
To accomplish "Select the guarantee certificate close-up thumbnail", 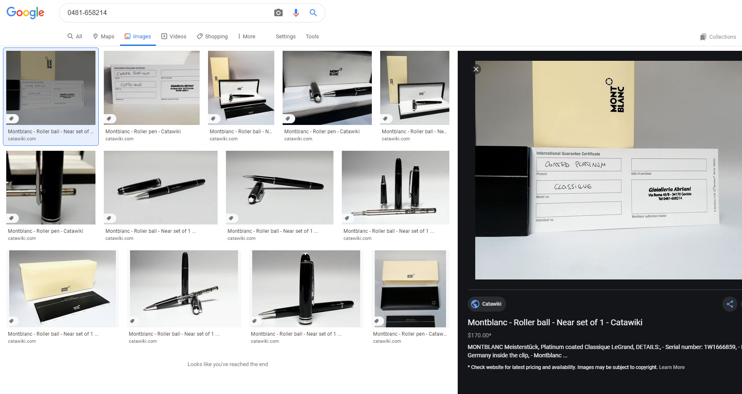I will click(x=151, y=87).
